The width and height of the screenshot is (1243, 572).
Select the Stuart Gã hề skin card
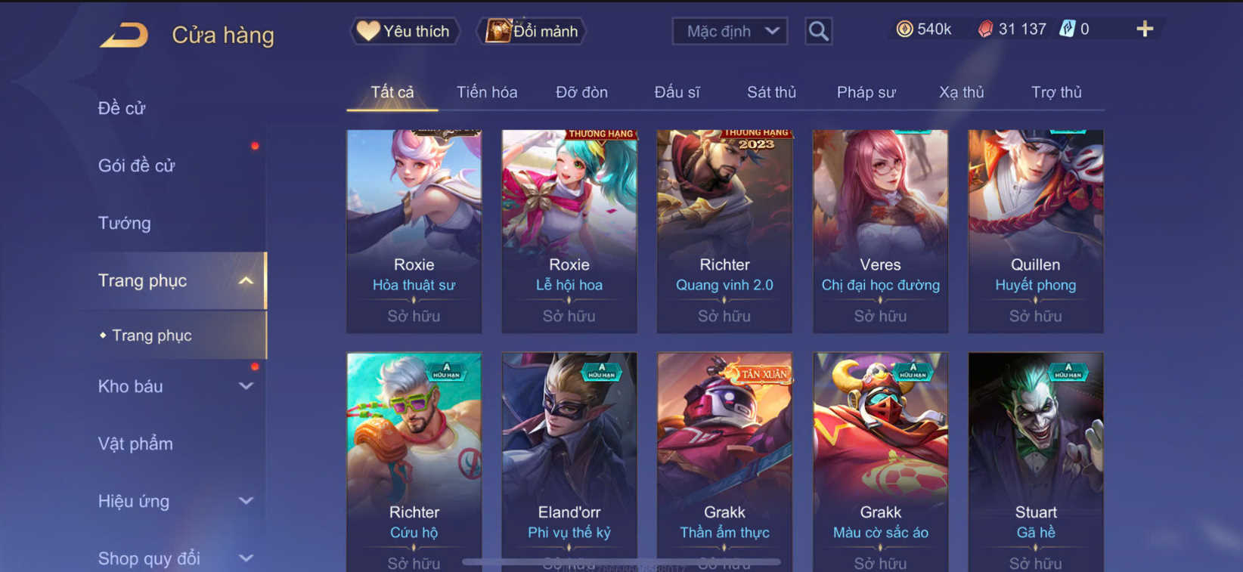click(1036, 462)
